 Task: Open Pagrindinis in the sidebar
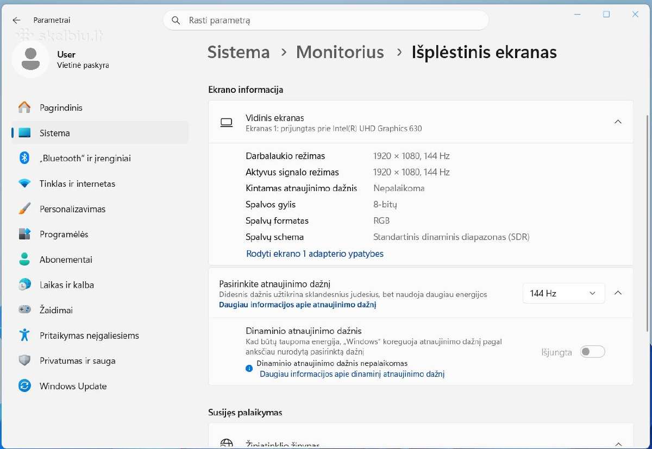click(99, 107)
